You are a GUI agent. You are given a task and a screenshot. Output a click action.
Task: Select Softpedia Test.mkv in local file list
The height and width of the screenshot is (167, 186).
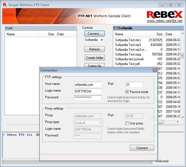(x=128, y=40)
